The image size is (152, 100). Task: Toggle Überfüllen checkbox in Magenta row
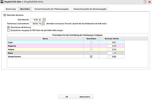point(91,46)
